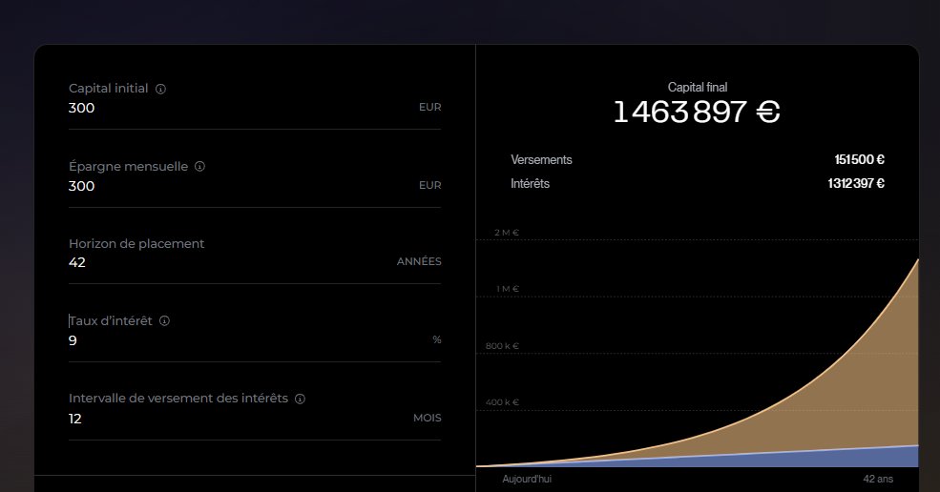Click the 400 k € axis label

coord(502,402)
